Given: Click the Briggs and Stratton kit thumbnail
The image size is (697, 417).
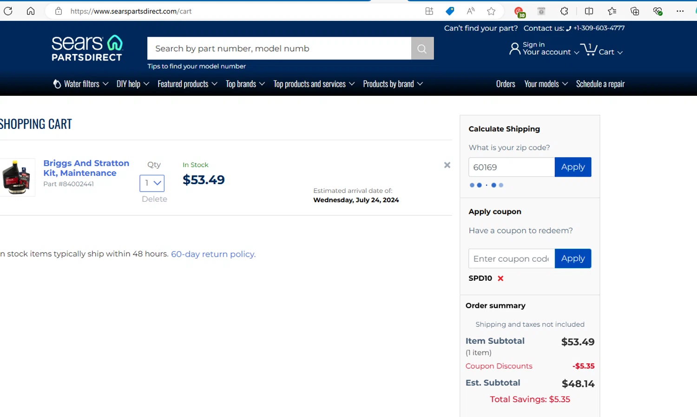Looking at the screenshot, I should pos(17,177).
